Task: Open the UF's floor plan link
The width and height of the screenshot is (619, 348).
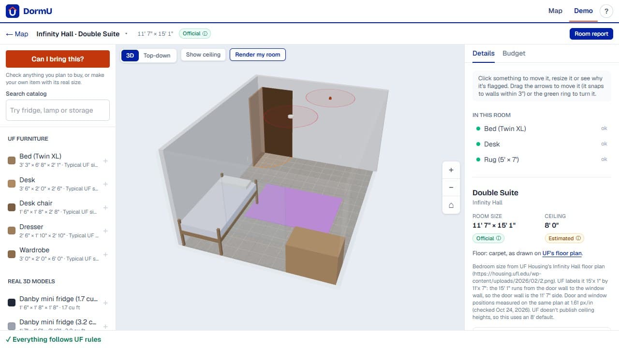Action: 562,253
